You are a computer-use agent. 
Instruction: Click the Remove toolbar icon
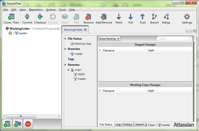pos(88,17)
